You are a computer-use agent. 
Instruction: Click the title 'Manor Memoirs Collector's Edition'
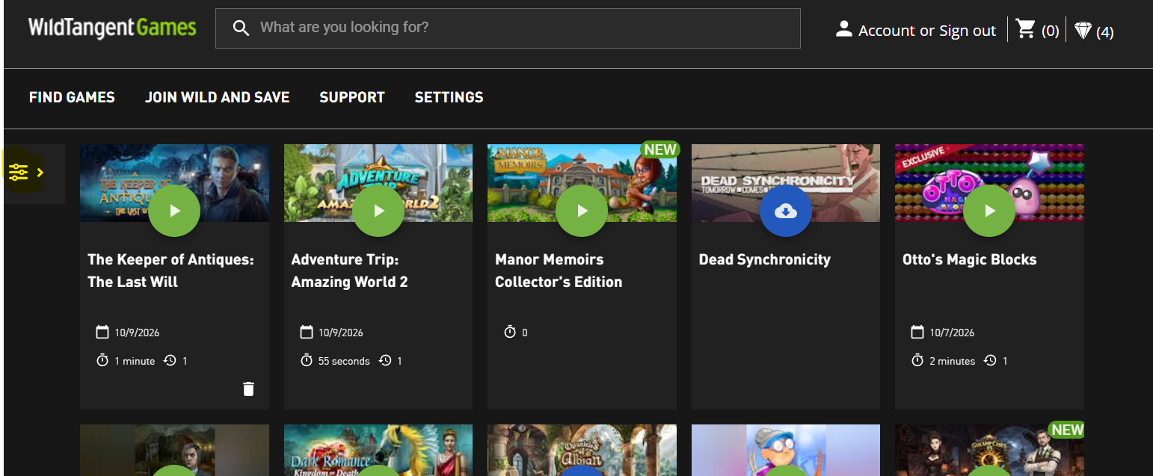pyautogui.click(x=559, y=271)
